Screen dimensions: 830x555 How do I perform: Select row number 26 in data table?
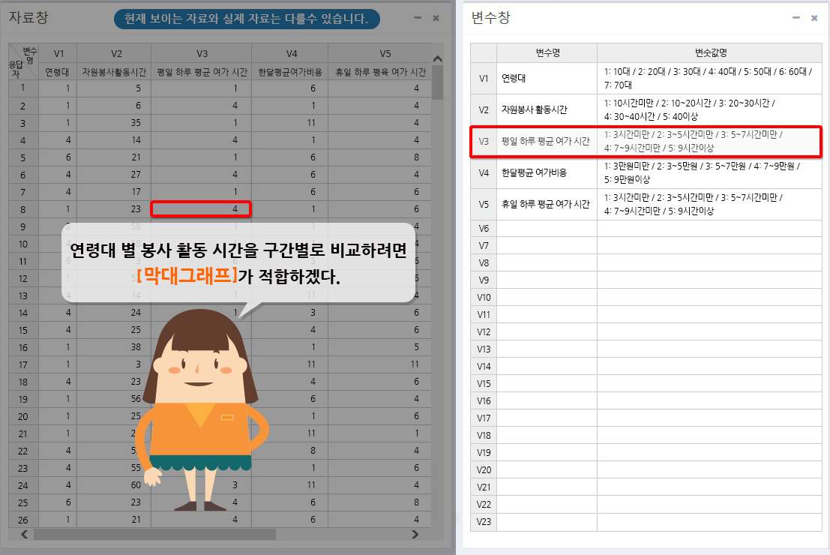(22, 520)
